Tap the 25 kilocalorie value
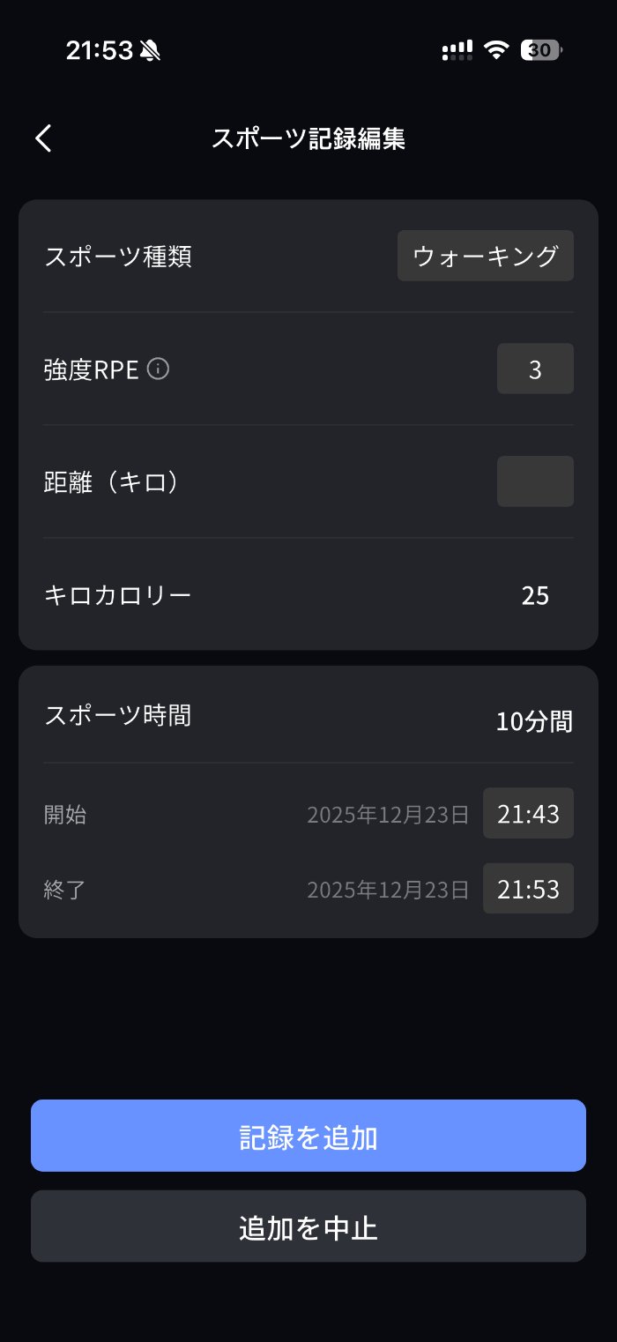617x1342 pixels. point(535,596)
